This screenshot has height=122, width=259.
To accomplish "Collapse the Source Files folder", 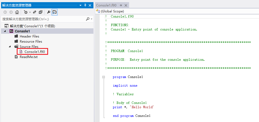I will 10,46.
